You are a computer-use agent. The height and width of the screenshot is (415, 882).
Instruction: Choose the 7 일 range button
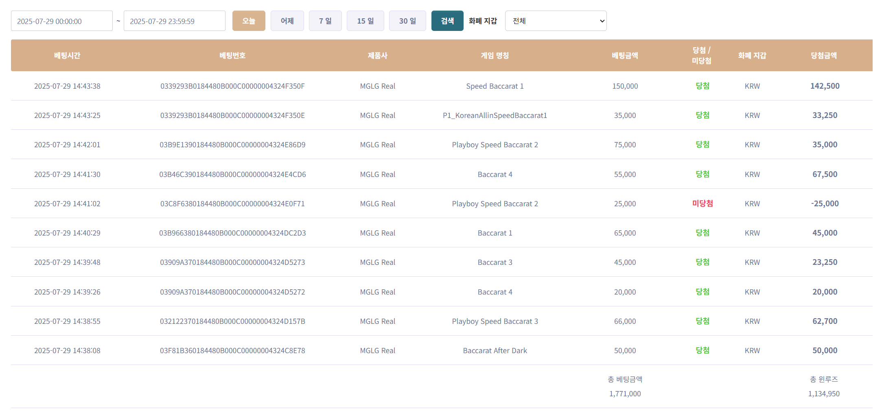pyautogui.click(x=325, y=21)
